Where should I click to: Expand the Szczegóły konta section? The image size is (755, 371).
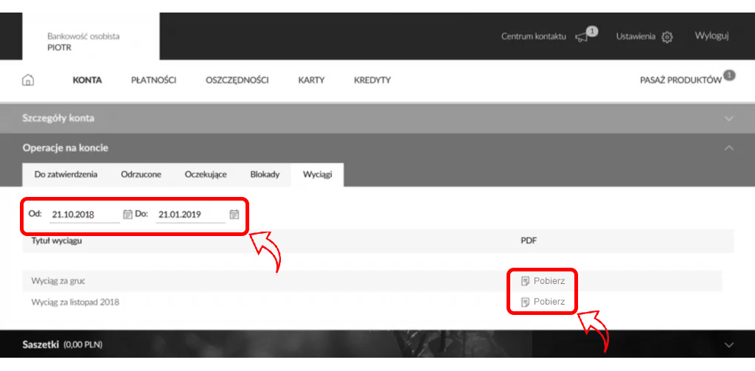click(x=728, y=119)
